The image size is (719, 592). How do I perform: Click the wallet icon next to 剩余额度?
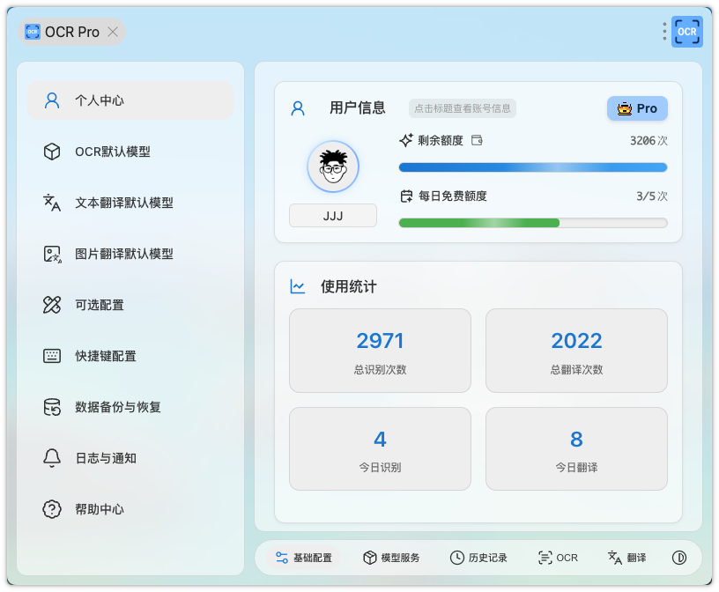click(x=477, y=140)
